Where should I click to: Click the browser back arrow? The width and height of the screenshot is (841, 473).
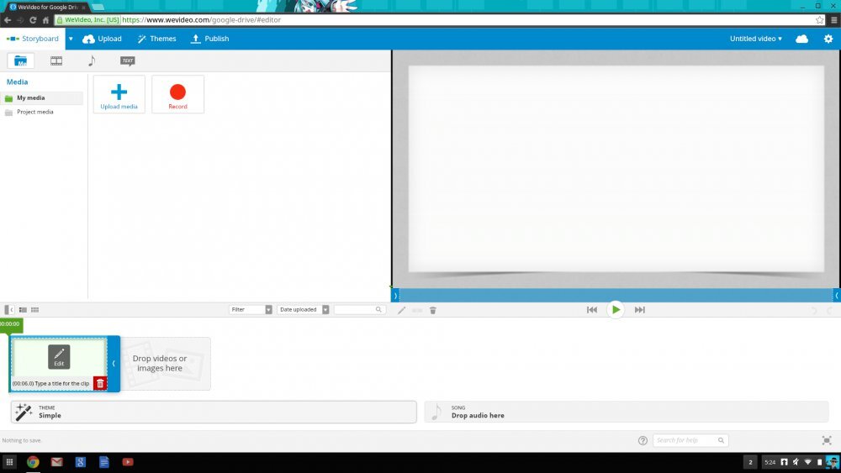(x=8, y=20)
